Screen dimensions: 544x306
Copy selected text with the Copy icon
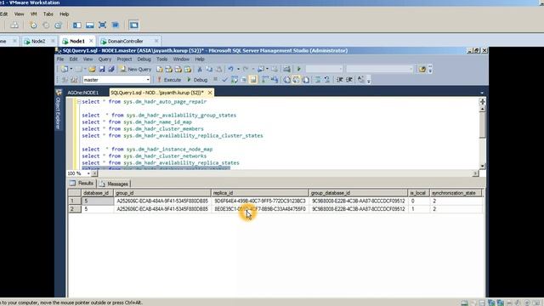coord(209,70)
